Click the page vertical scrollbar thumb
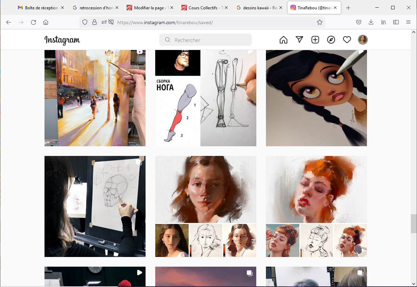417x287 pixels. (414, 224)
